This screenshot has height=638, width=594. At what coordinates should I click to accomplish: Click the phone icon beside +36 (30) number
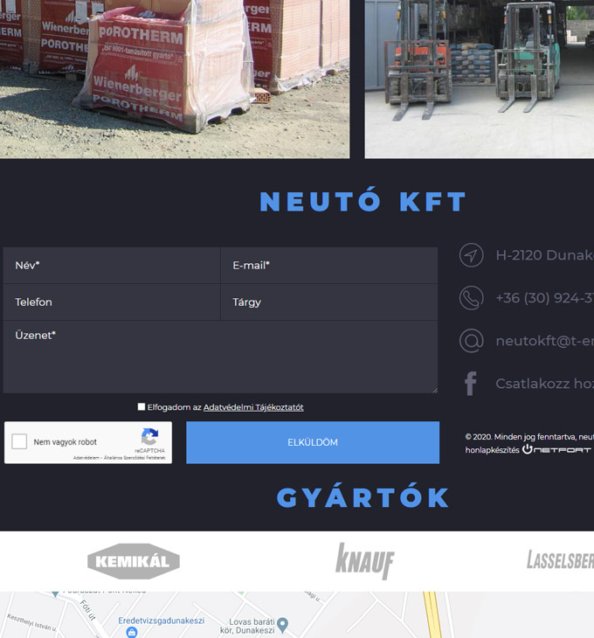click(471, 298)
